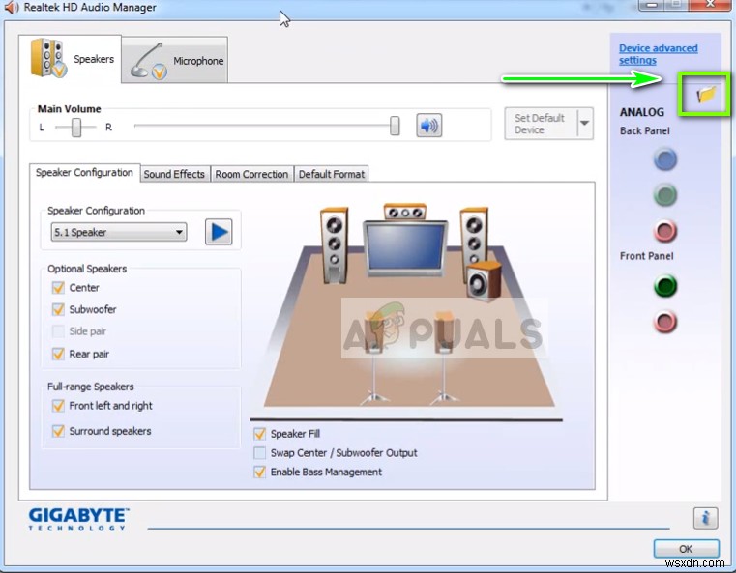The width and height of the screenshot is (736, 573).
Task: Click the pink front panel audio jack
Action: (x=664, y=321)
